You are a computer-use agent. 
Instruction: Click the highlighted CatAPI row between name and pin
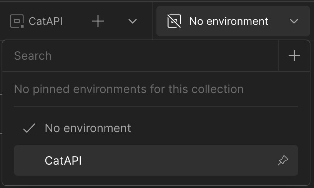click(x=177, y=160)
